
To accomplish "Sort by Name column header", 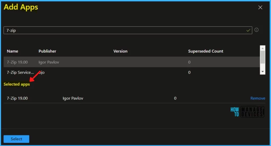I will coord(12,51).
